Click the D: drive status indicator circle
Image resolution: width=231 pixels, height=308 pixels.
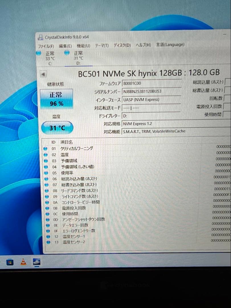(67, 53)
